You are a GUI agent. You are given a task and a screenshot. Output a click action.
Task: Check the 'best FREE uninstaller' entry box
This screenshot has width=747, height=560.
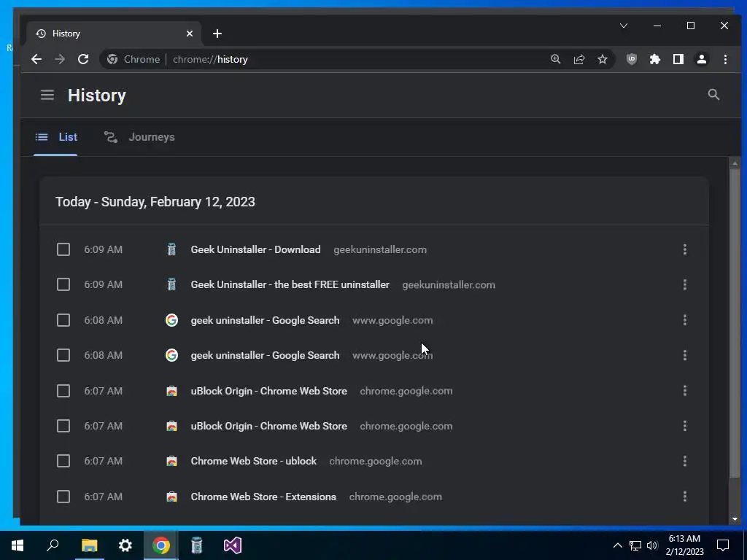[63, 285]
